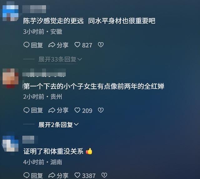
Task: Open the username above the 陈芋汐 comment
Action: [34, 9]
